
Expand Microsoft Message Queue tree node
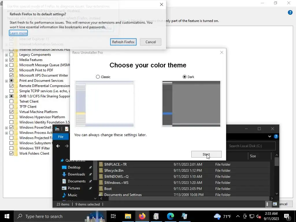(6, 65)
